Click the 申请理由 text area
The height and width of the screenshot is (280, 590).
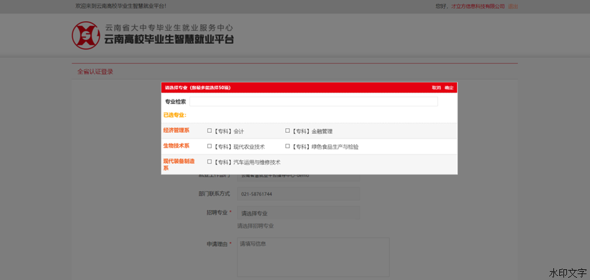pos(313,257)
